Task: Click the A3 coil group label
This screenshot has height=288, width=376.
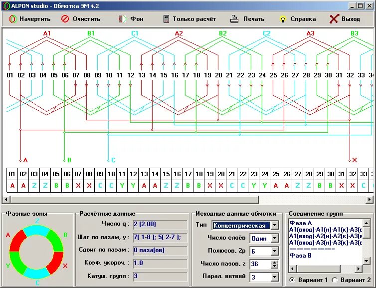Action: coord(311,33)
